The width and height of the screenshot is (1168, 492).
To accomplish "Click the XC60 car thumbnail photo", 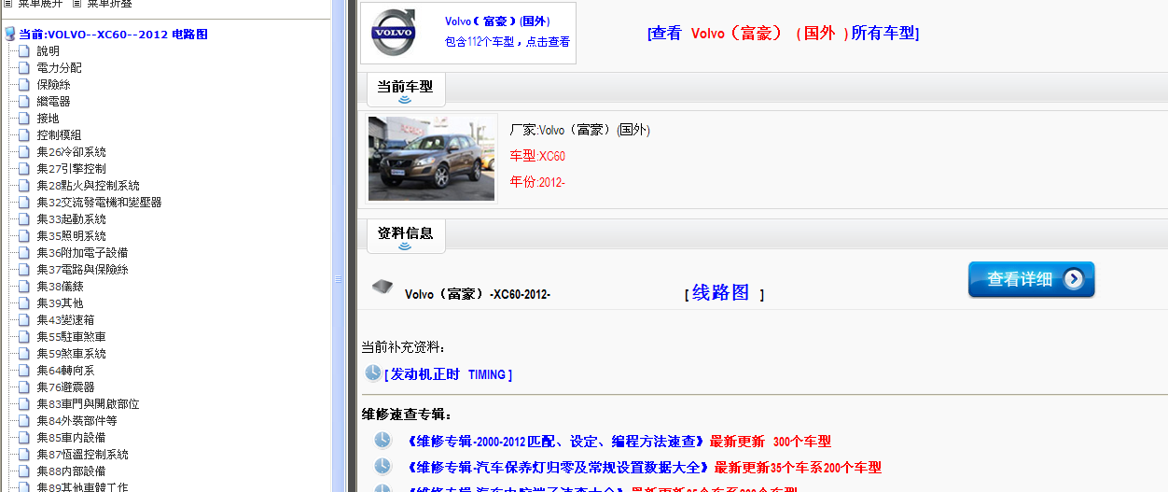I will 431,159.
